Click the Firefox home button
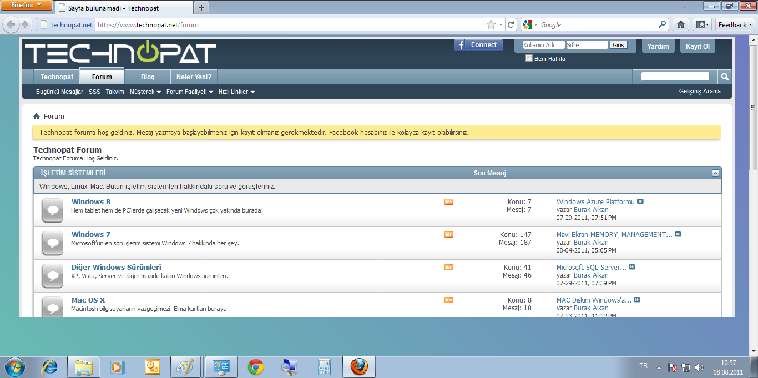758x378 pixels. [x=681, y=24]
